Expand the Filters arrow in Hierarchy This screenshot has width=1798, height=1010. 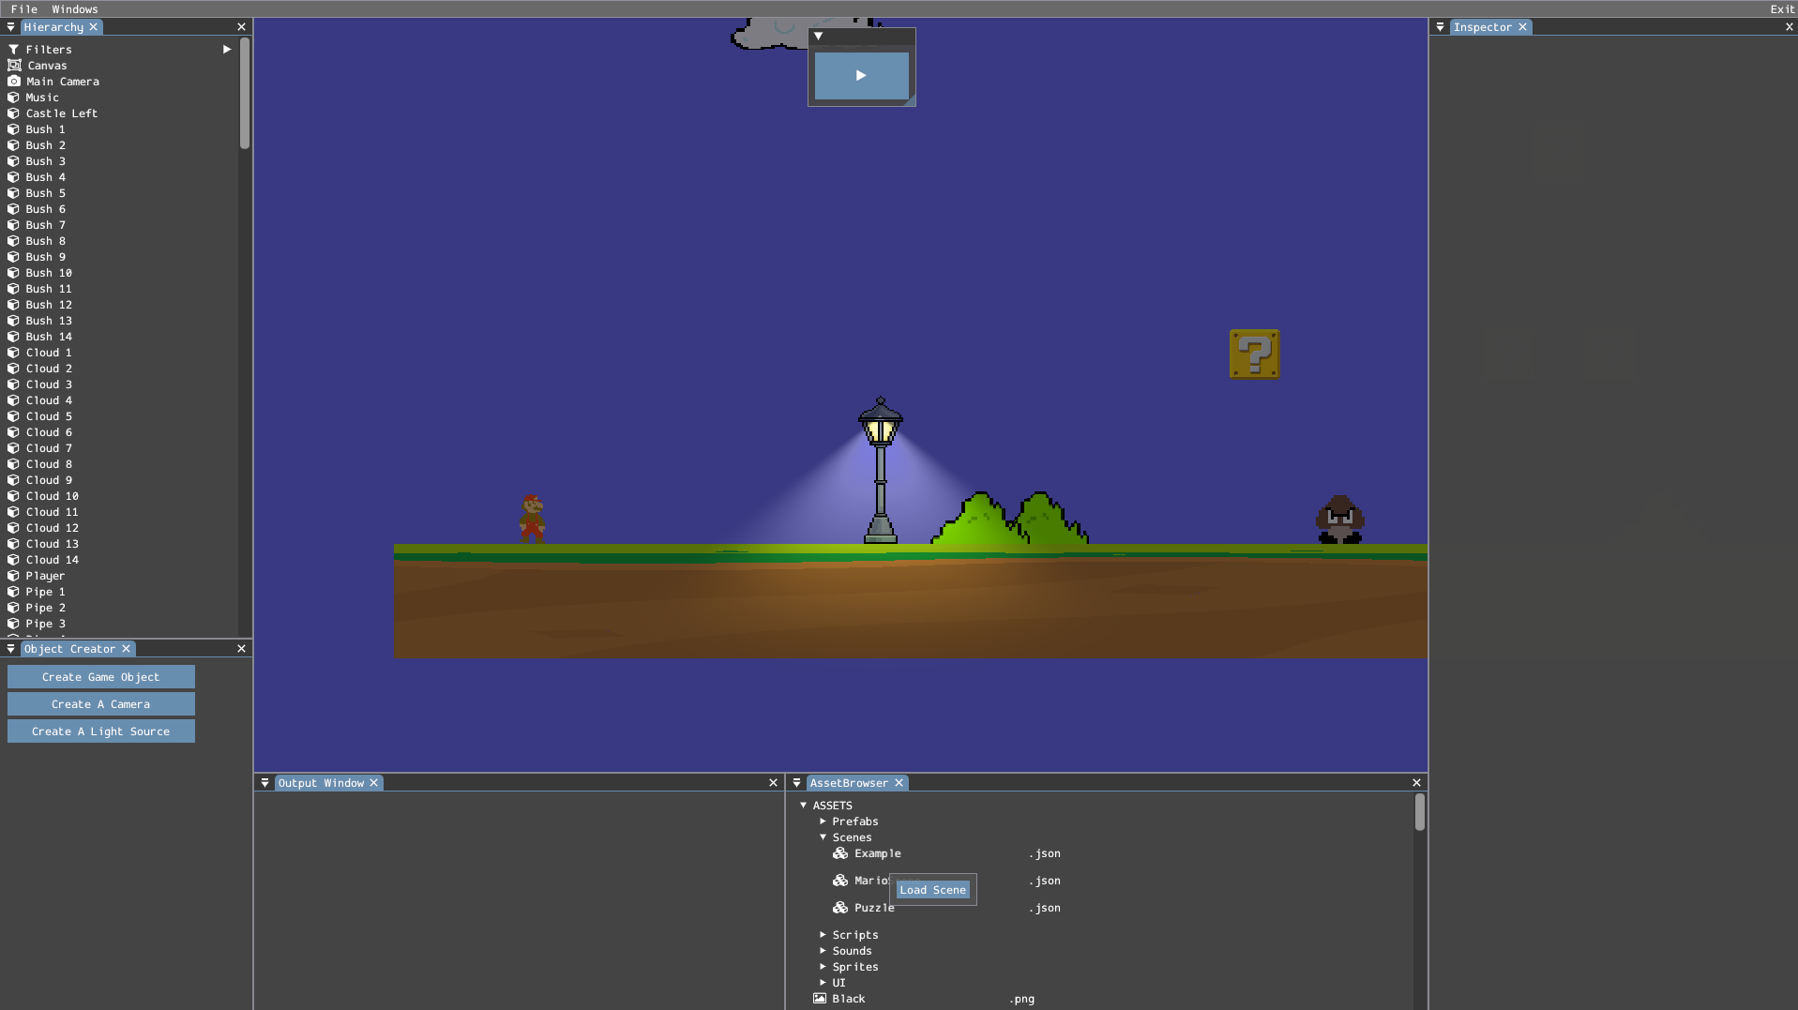[x=227, y=50]
